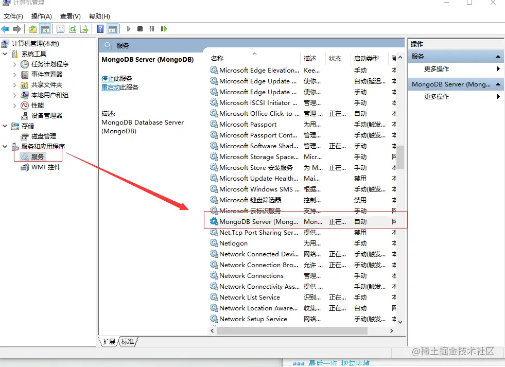Viewport: 505px width, 367px height.
Task: Click the 重启动 (Restart) service link
Action: (111, 87)
